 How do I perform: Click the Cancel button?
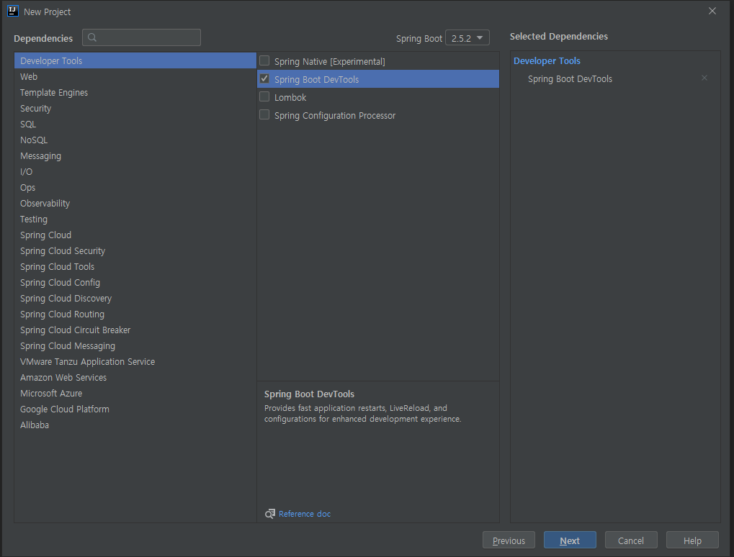pos(631,540)
